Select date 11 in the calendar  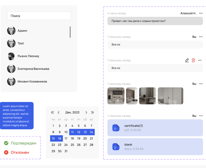click(x=72, y=132)
